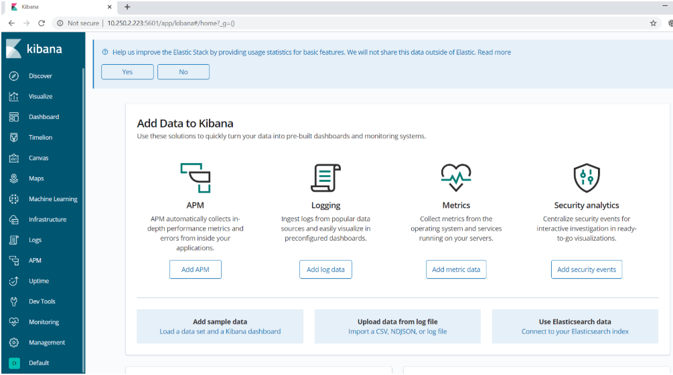
Task: Click the Logging scroll illustration icon
Action: tap(325, 178)
